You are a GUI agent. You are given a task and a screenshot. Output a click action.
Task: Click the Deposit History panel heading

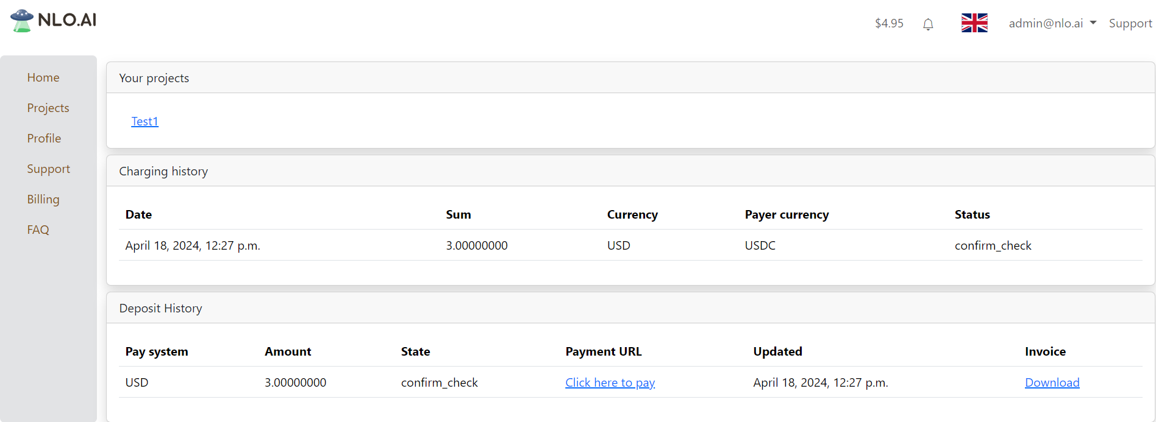[160, 308]
